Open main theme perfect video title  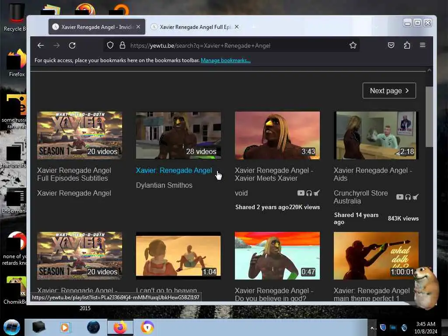coord(372,294)
